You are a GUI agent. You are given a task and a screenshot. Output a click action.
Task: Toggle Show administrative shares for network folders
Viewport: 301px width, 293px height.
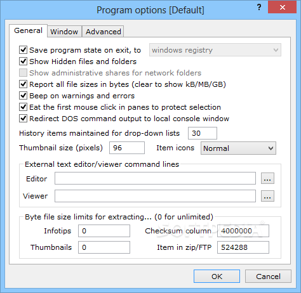click(x=23, y=73)
